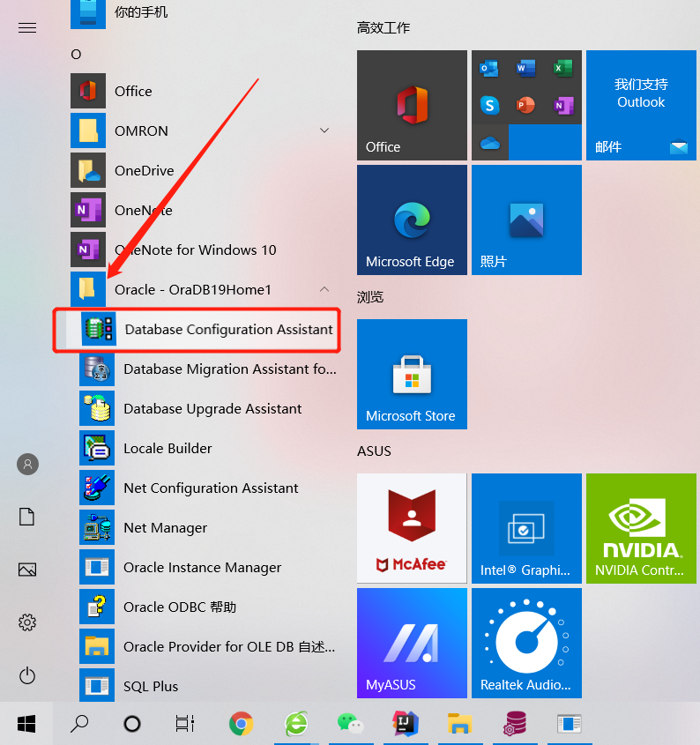Collapse the Oracle - OraDB19Home1 folder chevron
The image size is (700, 745).
click(x=324, y=289)
